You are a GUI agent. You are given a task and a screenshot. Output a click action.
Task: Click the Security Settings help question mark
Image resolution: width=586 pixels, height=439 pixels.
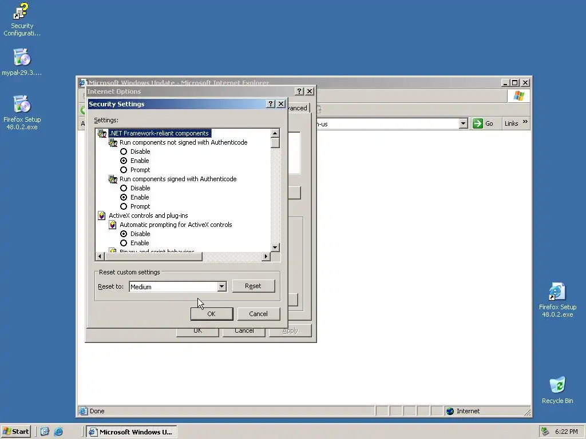(x=271, y=104)
